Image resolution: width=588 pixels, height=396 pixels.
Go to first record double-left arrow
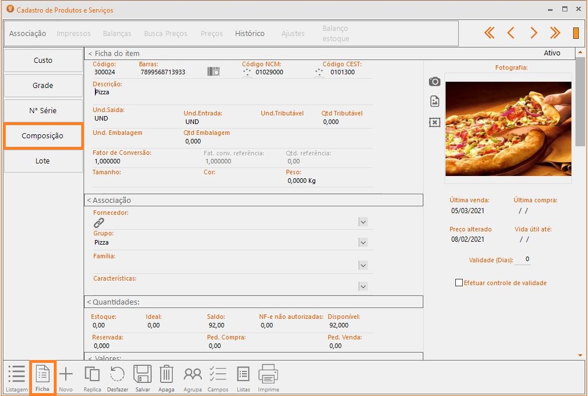pyautogui.click(x=489, y=33)
